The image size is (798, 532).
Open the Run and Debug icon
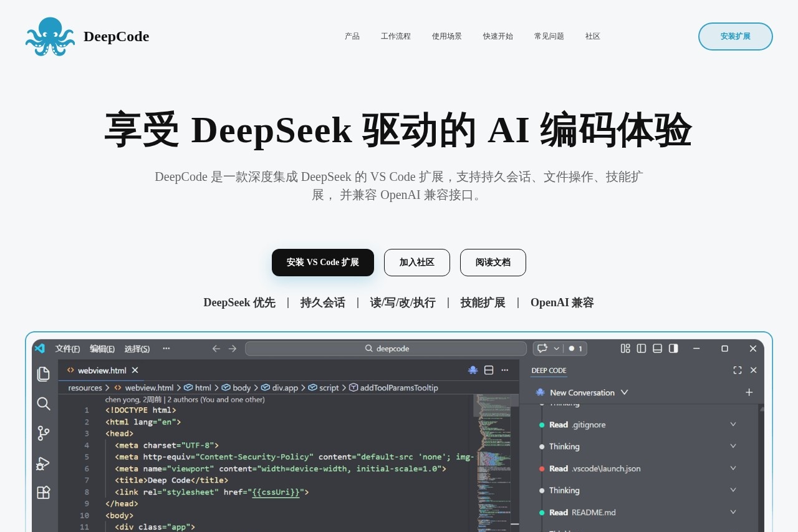tap(43, 463)
